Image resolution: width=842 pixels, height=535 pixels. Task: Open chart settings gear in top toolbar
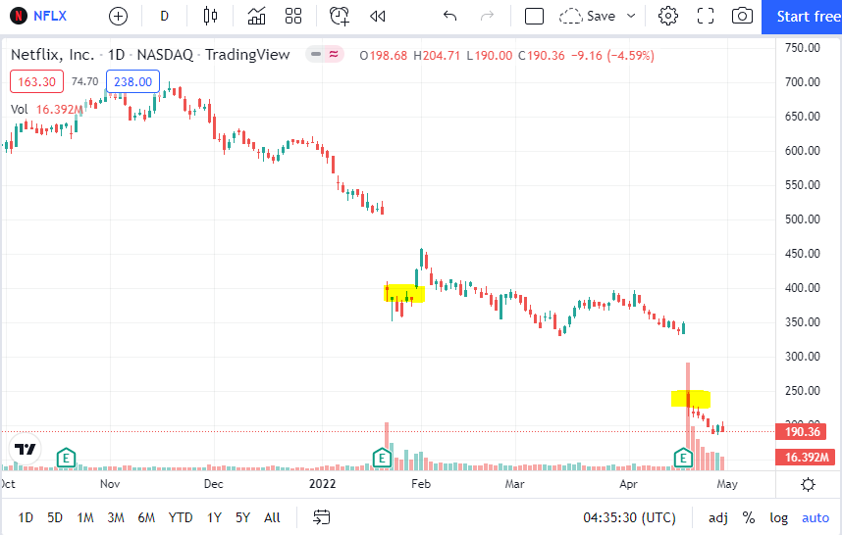(668, 16)
